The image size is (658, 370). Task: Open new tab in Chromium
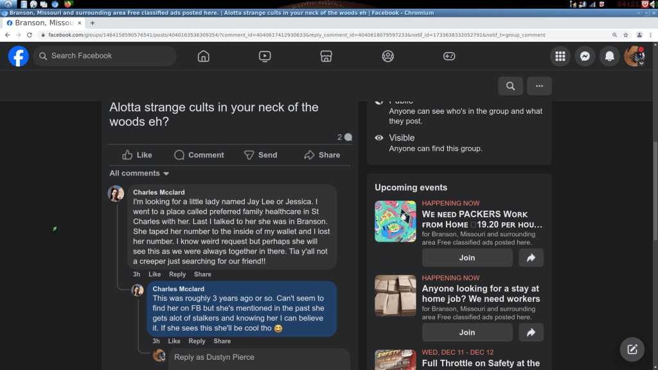(93, 23)
